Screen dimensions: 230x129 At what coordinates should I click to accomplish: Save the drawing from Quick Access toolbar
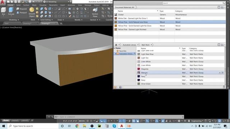click(x=15, y=2)
